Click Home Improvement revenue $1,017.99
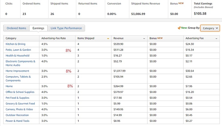Screen dimensions: 222x126 coord(119,71)
